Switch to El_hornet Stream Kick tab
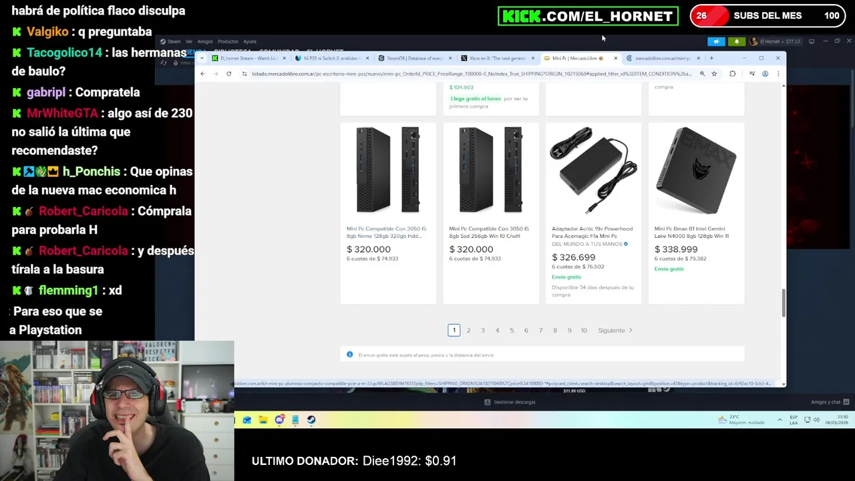 249,58
